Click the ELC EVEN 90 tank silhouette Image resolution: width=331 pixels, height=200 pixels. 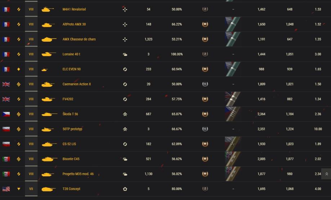pyautogui.click(x=45, y=70)
